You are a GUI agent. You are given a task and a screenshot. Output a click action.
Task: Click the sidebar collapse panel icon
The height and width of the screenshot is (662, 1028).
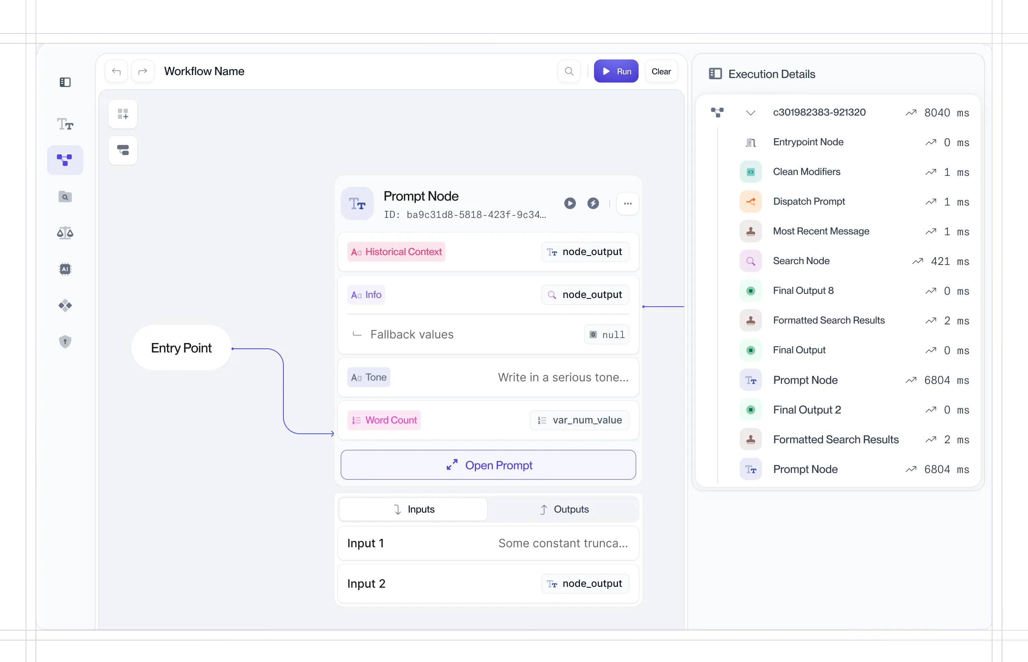click(x=65, y=82)
